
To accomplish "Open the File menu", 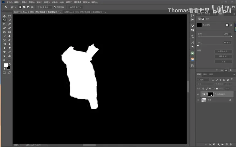I will 9,2.
